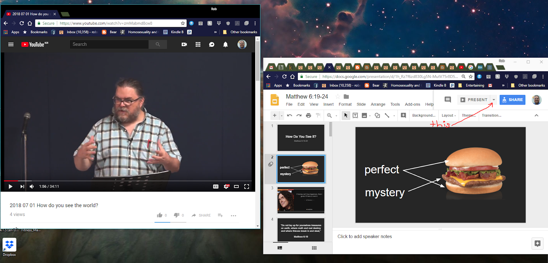Add the video to a playlist
This screenshot has height=263, width=548.
[x=220, y=215]
